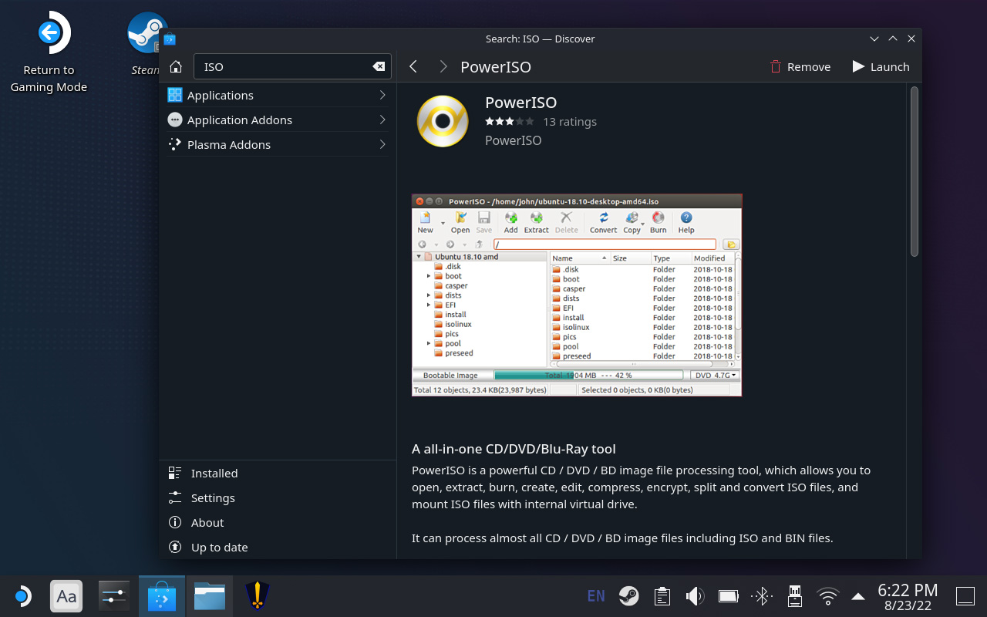Open Bluetooth settings tray icon
Screen dimensions: 987x617
762,595
